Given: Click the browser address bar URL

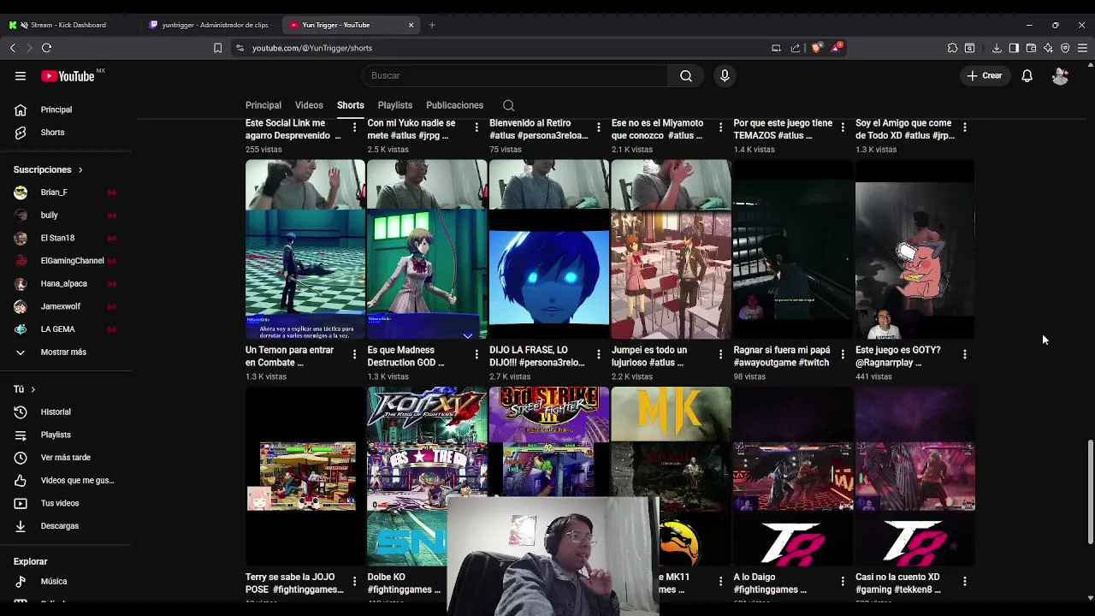Looking at the screenshot, I should coord(312,48).
